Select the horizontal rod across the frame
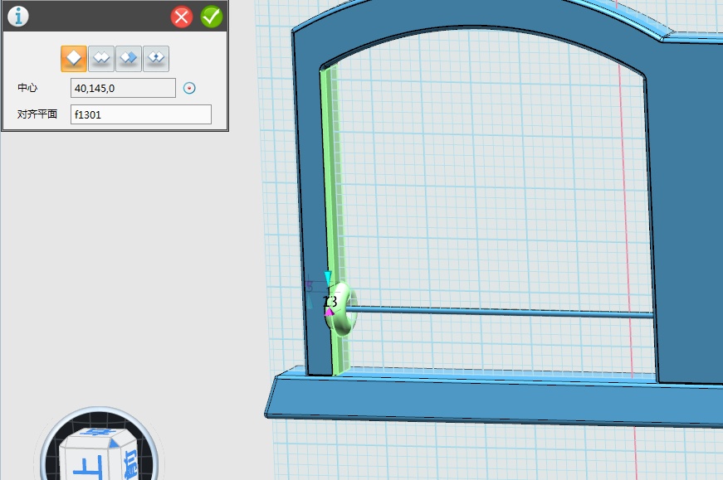This screenshot has width=723, height=480. (x=498, y=313)
